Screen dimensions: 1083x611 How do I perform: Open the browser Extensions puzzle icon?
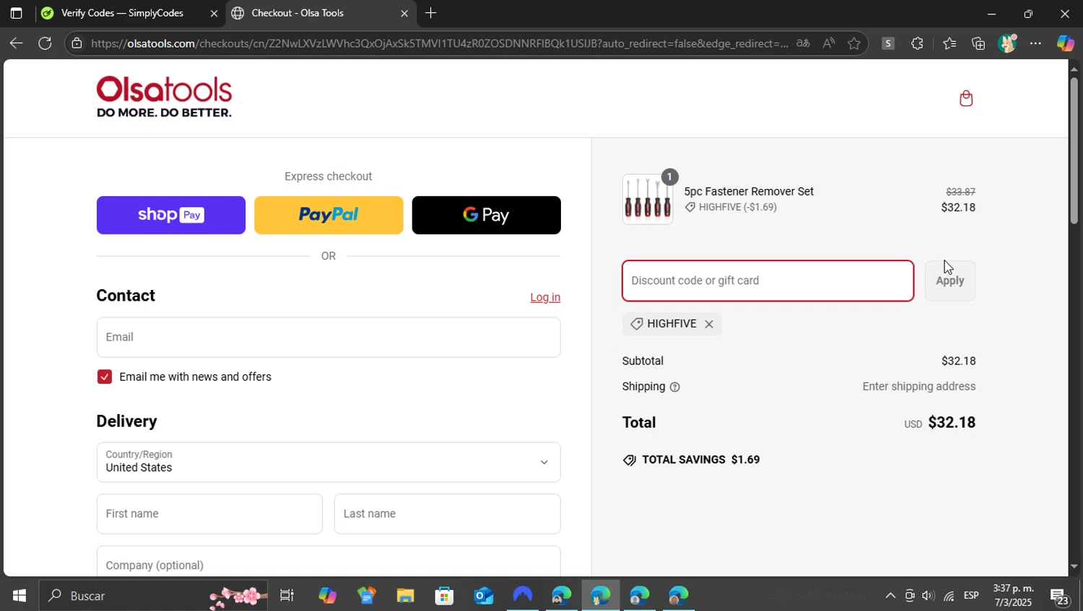(917, 43)
